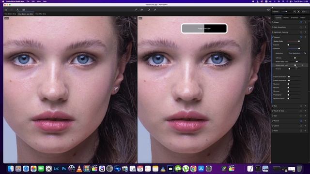Reset the Mouth & Nose section icon
The width and height of the screenshot is (310, 174).
point(305,111)
